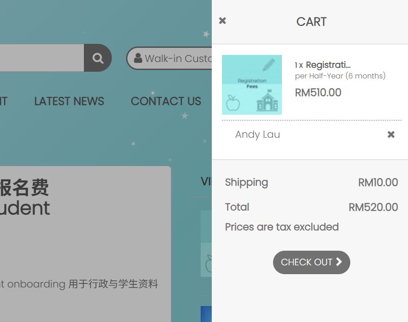The width and height of the screenshot is (408, 322).
Task: Remove Andy Lau entry from cart
Action: 391,135
